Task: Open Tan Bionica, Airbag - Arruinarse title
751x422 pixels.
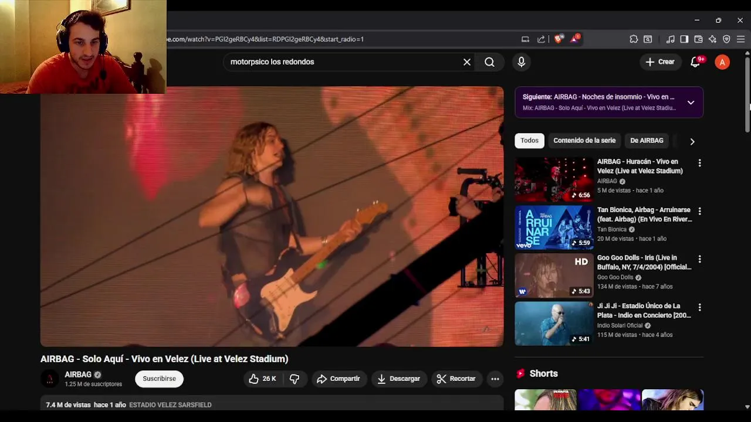Action: coord(644,215)
